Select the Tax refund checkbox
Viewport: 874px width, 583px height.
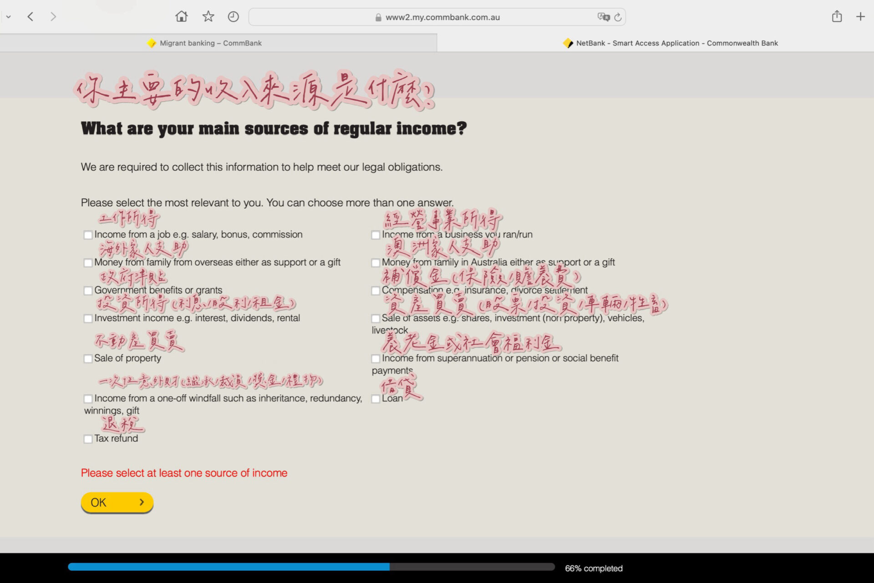(88, 439)
